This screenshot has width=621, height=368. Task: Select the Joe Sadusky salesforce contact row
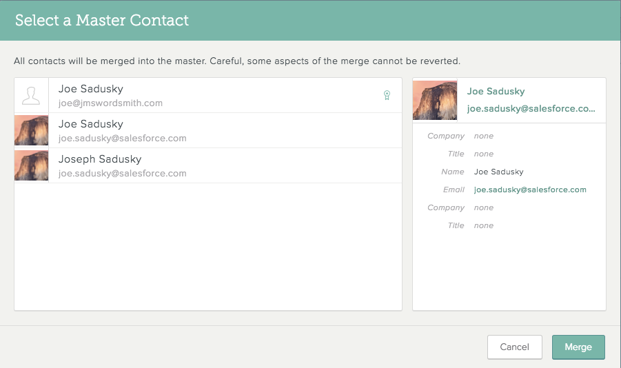(208, 130)
